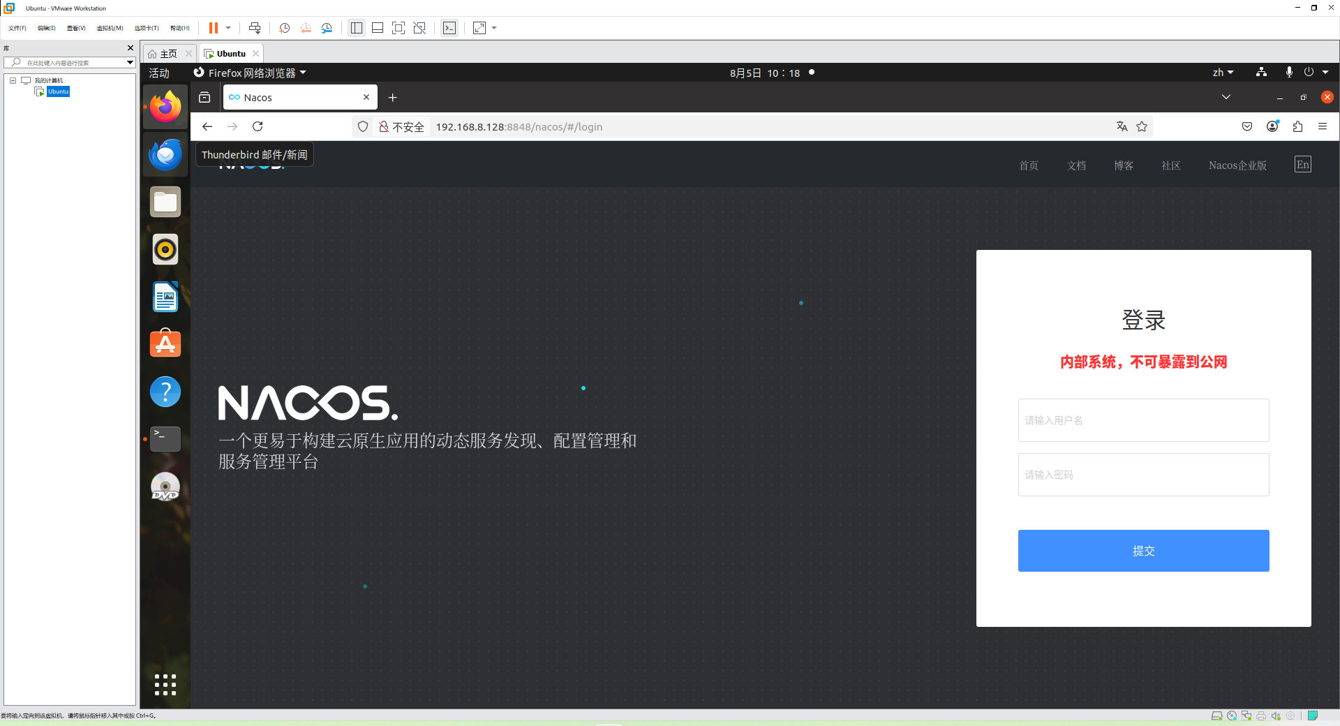Open Ubuntu system power menu

click(x=1316, y=73)
